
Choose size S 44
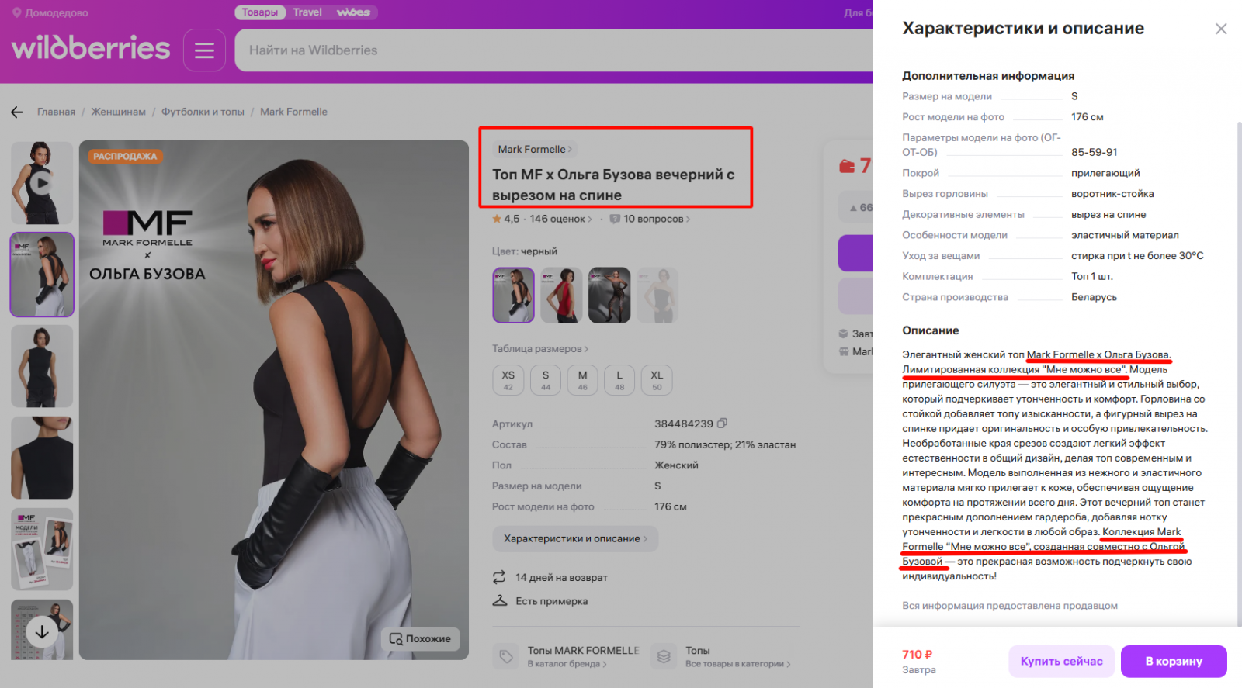546,380
